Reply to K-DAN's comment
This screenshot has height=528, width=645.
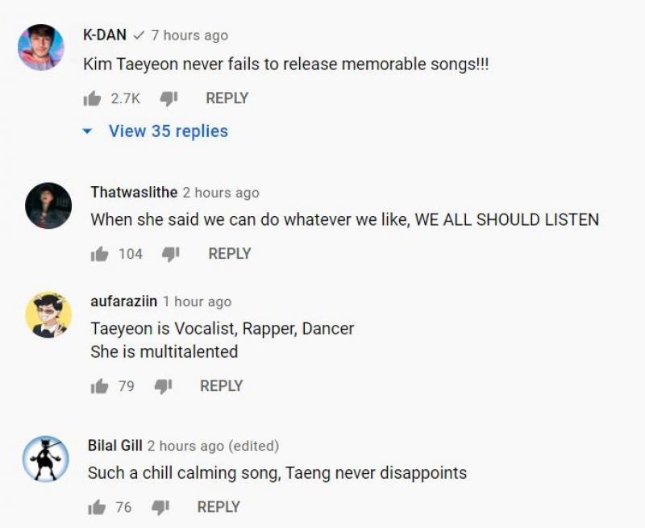click(x=227, y=98)
